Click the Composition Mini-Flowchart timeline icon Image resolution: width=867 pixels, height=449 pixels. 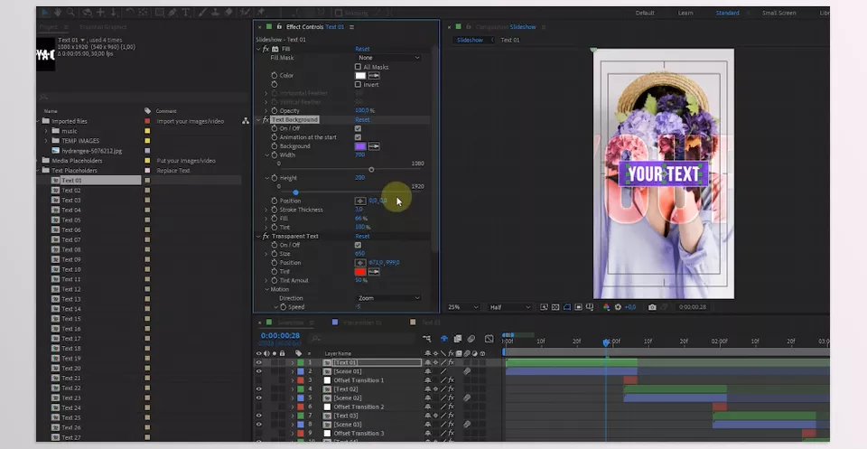[x=427, y=339]
